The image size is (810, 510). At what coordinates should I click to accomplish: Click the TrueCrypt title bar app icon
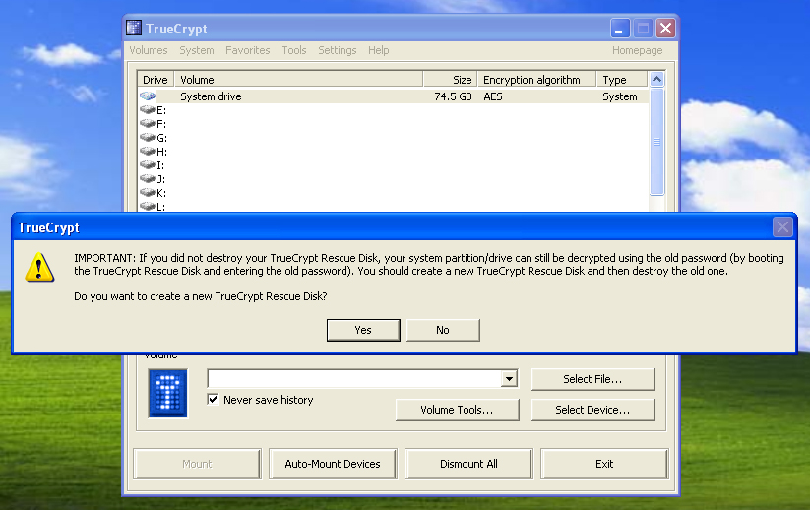click(134, 28)
